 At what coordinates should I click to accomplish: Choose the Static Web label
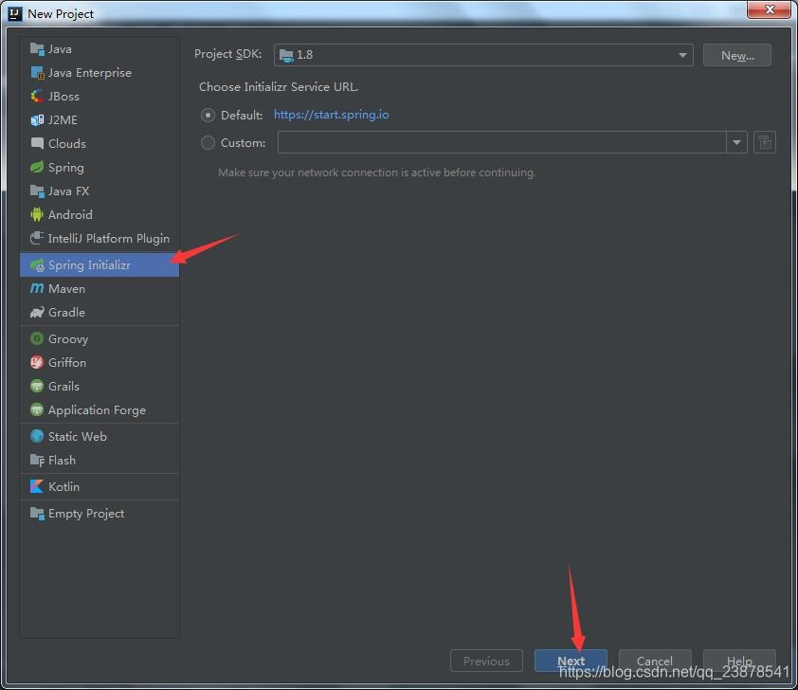pos(78,437)
